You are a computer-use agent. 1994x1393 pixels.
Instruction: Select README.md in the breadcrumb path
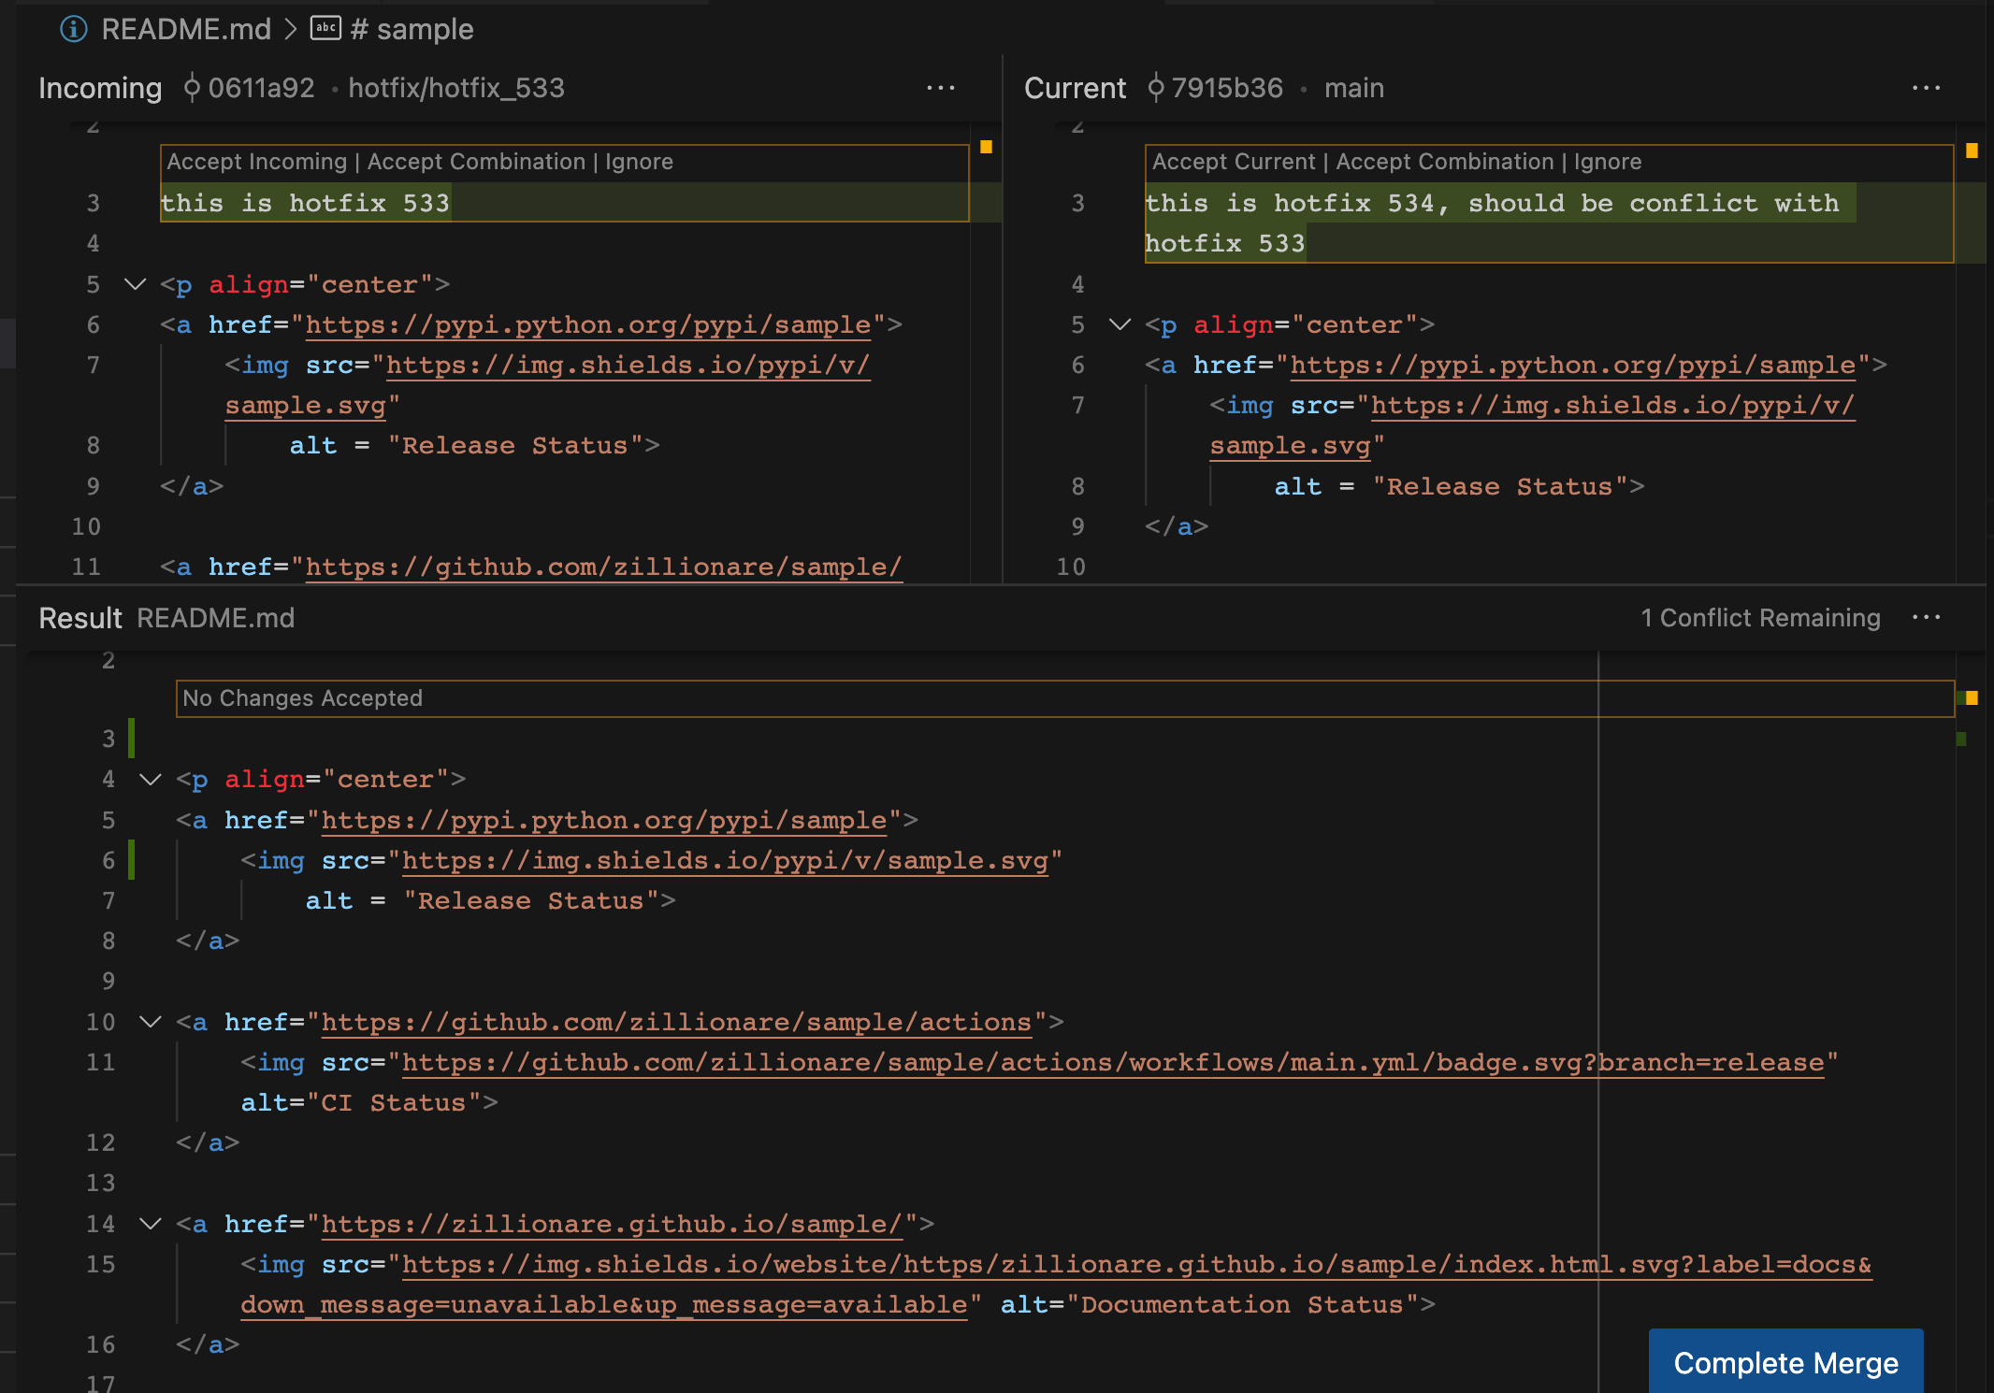[x=185, y=29]
